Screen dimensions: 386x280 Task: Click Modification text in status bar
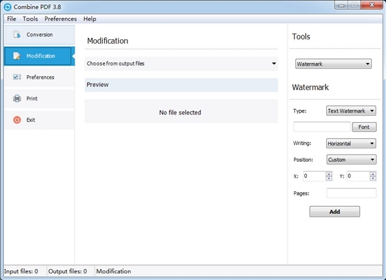[x=113, y=272]
